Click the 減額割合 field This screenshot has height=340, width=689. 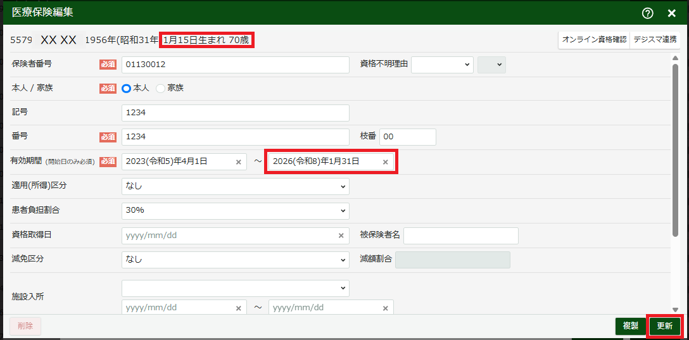coord(453,260)
